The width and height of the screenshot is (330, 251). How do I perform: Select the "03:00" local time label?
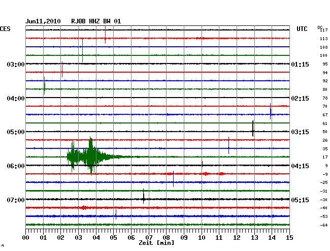16,65
